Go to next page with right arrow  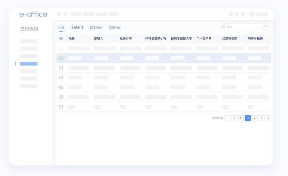click(x=268, y=118)
